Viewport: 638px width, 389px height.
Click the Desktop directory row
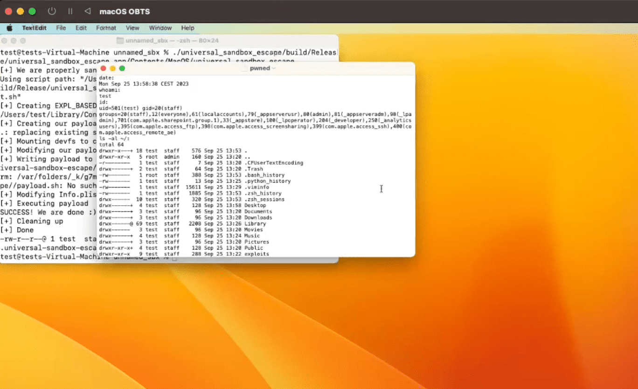click(x=182, y=205)
